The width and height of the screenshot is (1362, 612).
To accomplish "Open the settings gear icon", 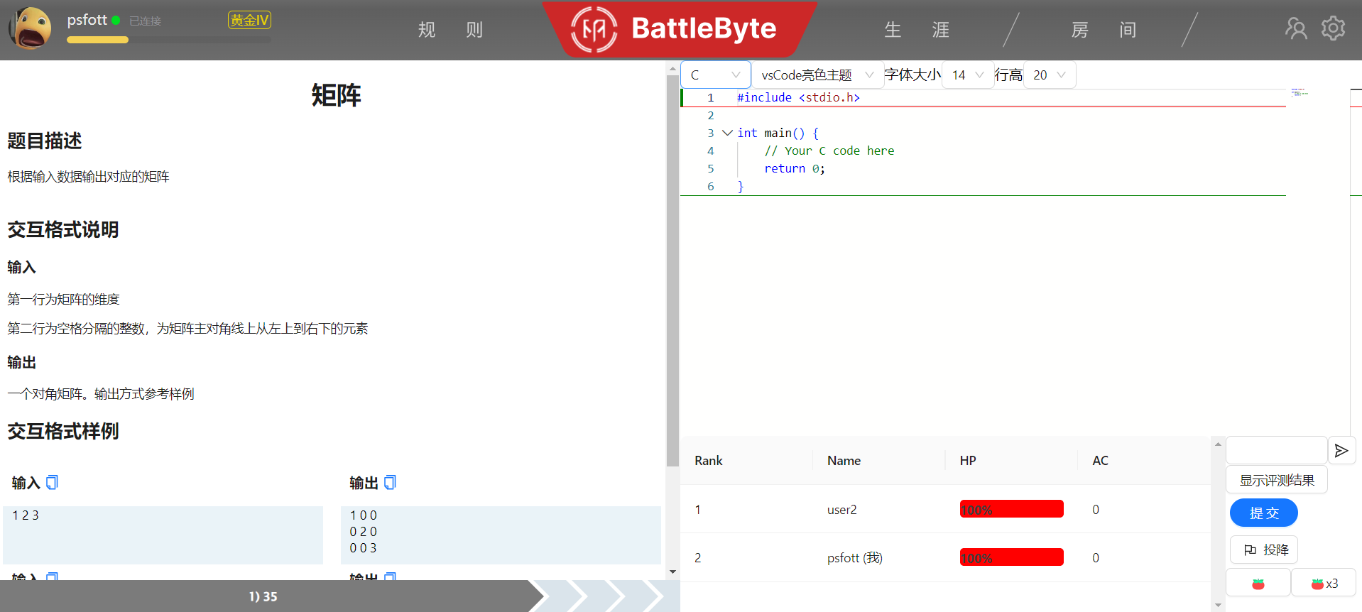I will tap(1333, 28).
